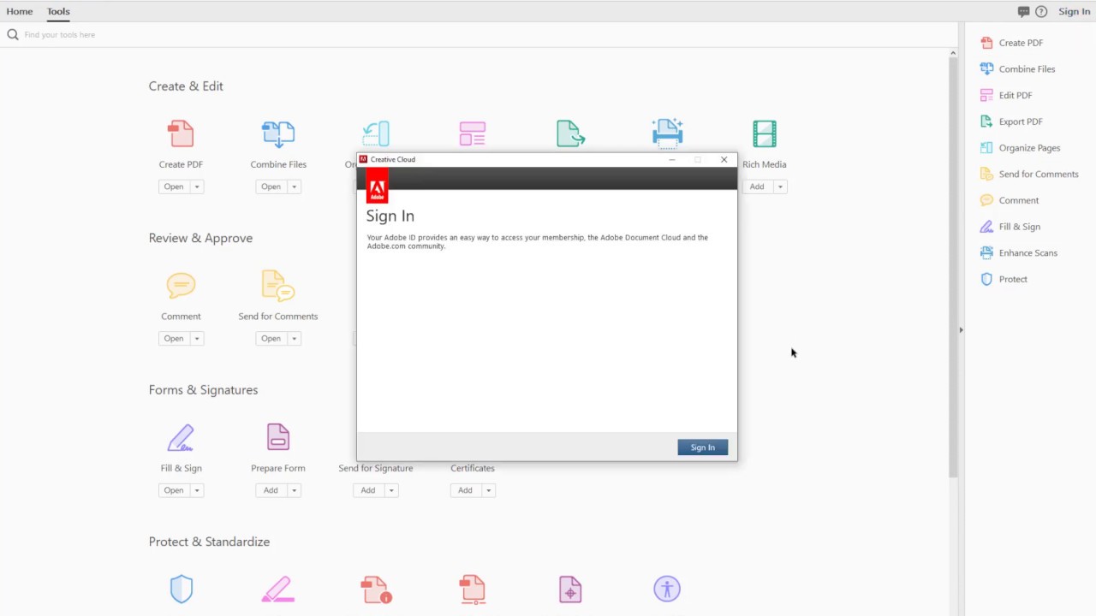Expand dropdown arrow next to Send for Comments Open

[x=294, y=339]
